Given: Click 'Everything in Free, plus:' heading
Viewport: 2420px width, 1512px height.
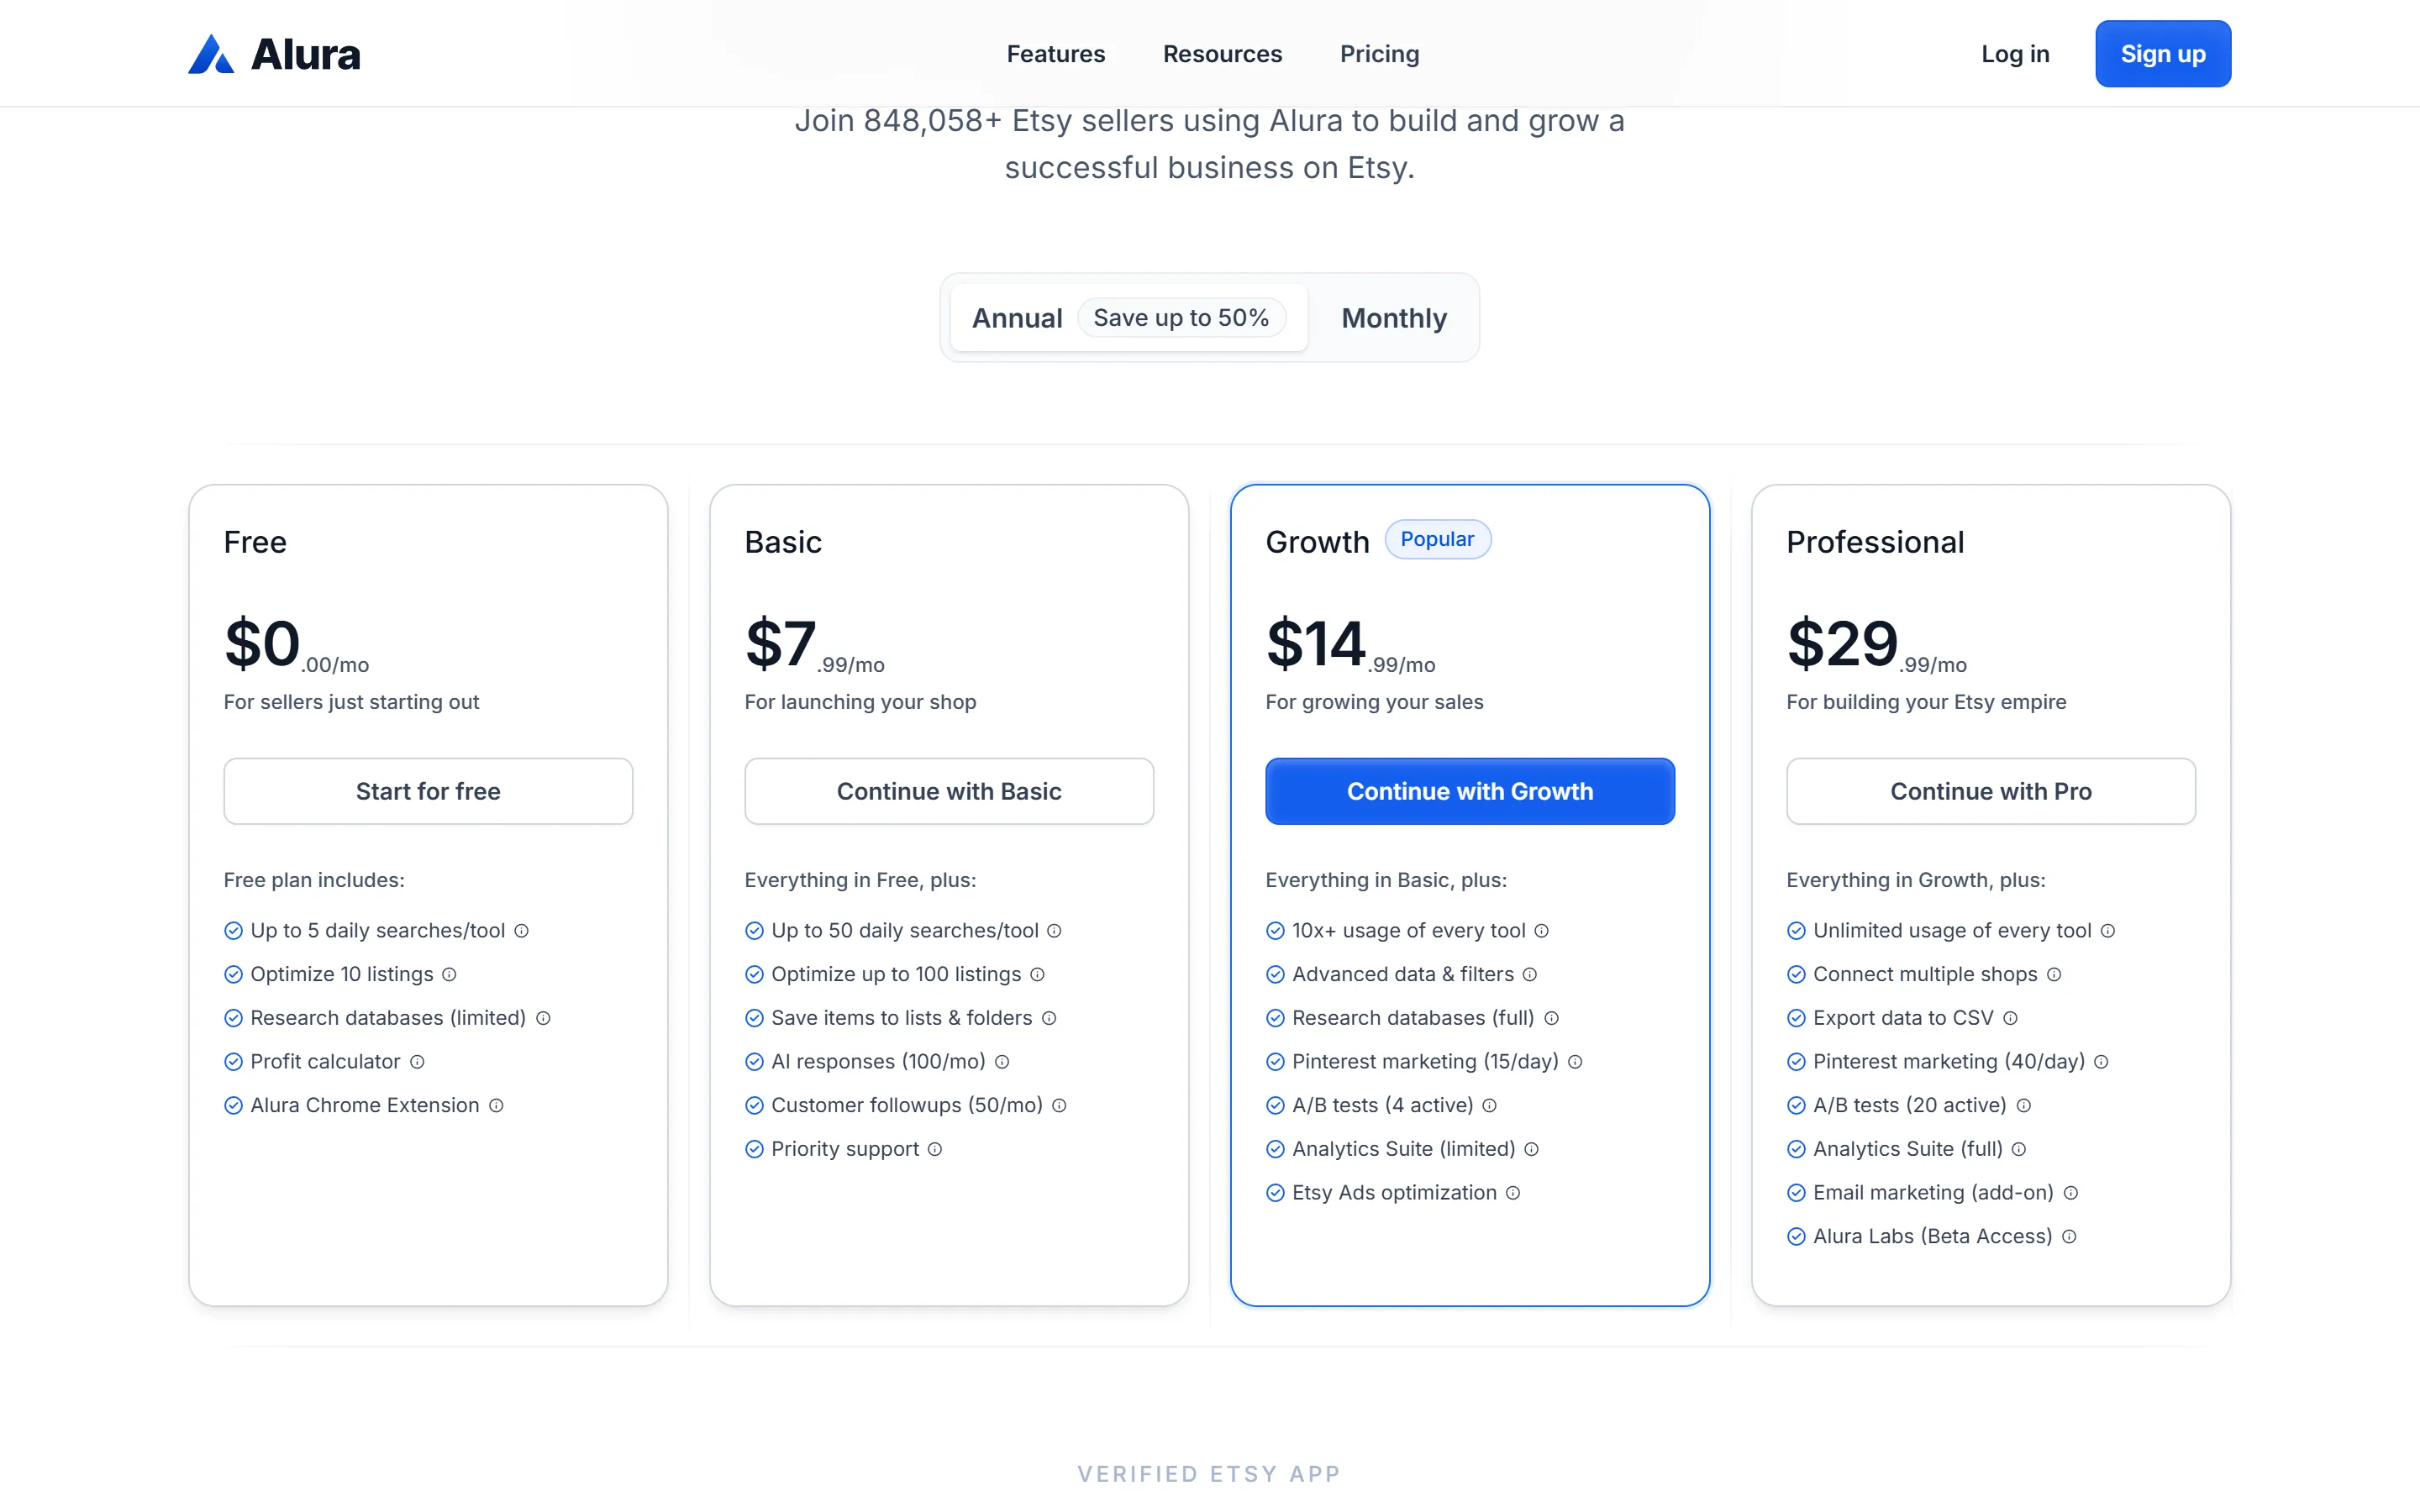Looking at the screenshot, I should (860, 880).
